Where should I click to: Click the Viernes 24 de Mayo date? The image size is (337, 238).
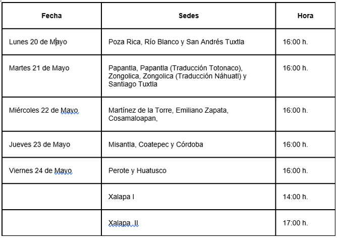coord(41,171)
